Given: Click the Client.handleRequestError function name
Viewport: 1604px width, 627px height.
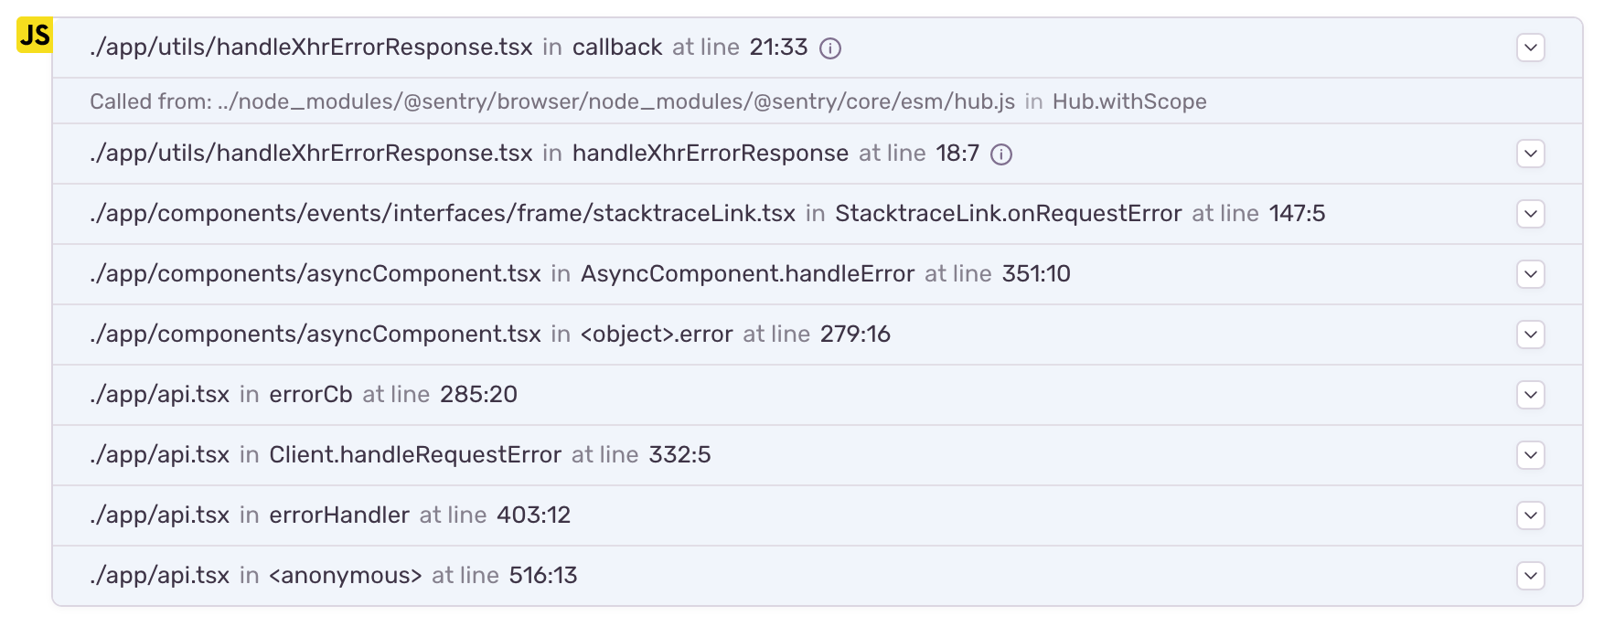Looking at the screenshot, I should coord(415,455).
